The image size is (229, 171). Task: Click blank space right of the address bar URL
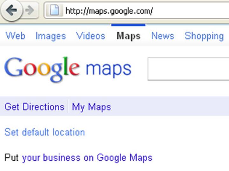(x=191, y=11)
